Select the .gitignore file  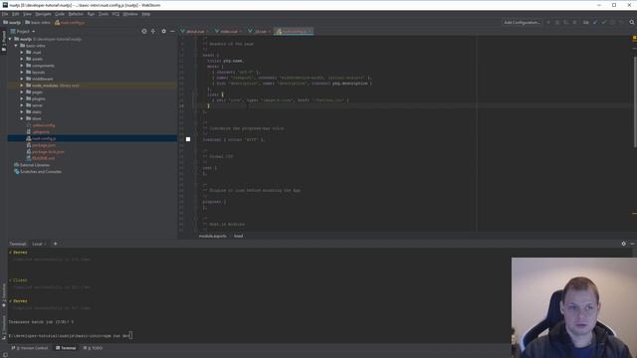41,132
